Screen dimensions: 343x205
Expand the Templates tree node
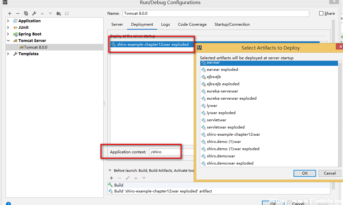[8, 54]
